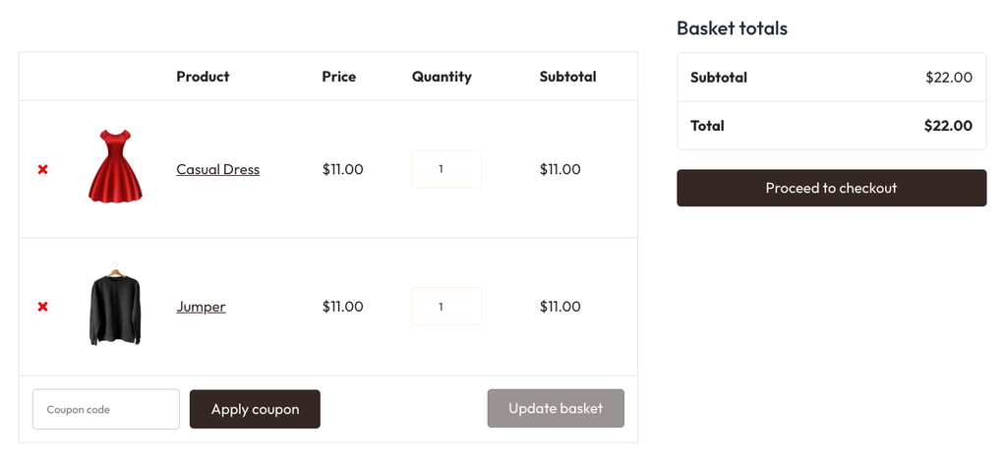
Task: Click the Casual Dress $11.00 price
Action: [x=342, y=169]
